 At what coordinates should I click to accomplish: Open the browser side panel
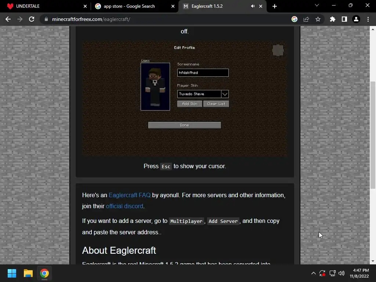pos(344,19)
